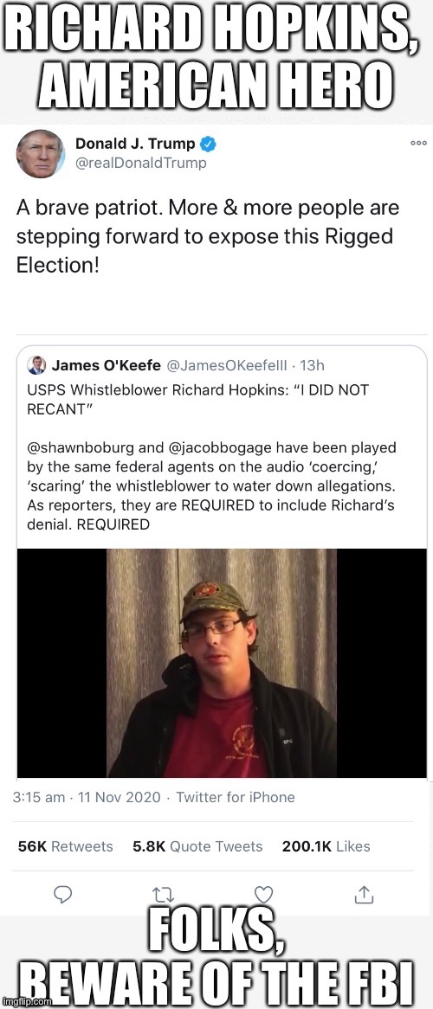View the 5.8K Quote Tweets list
This screenshot has height=1009, width=433.
coord(197,846)
